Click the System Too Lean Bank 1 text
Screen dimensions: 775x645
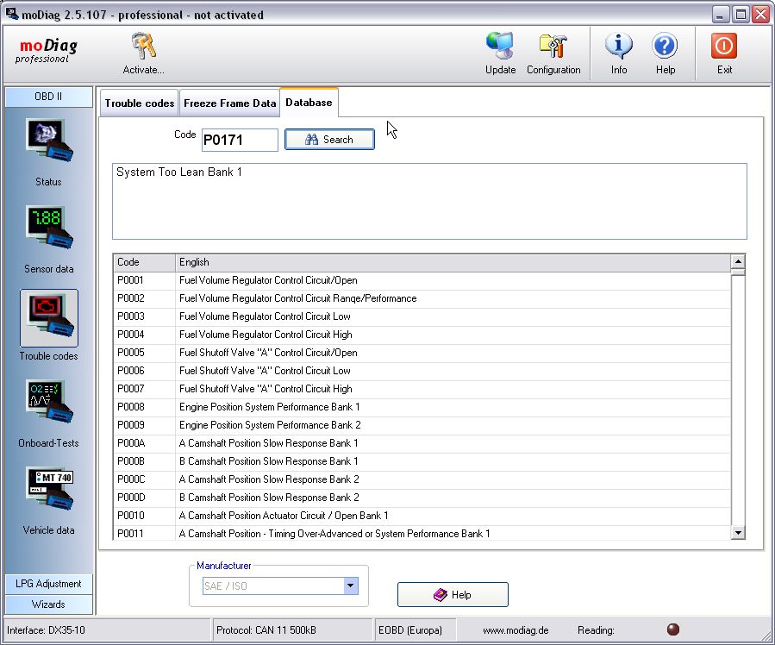179,172
